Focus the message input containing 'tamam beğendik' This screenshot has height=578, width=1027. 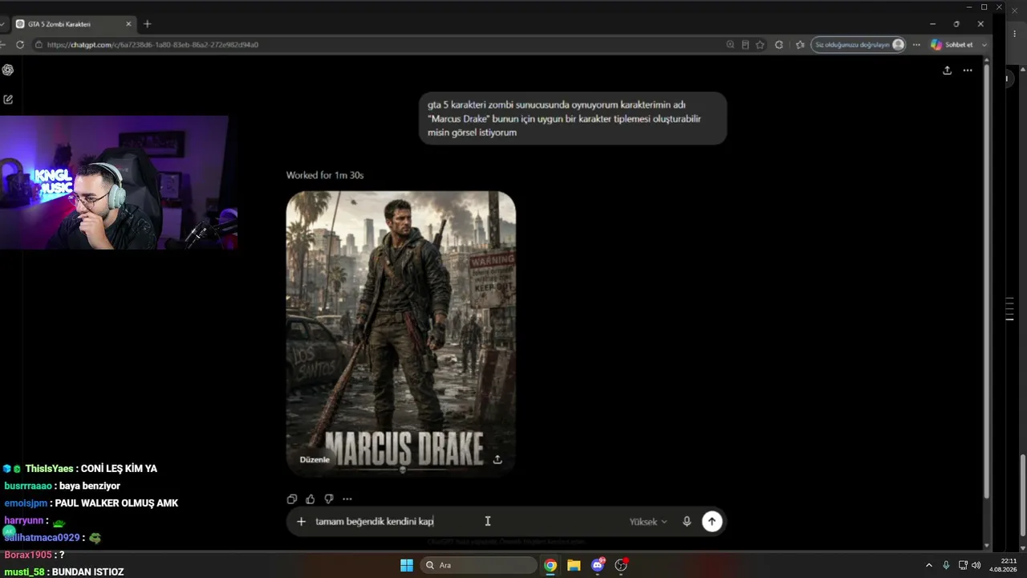point(467,522)
